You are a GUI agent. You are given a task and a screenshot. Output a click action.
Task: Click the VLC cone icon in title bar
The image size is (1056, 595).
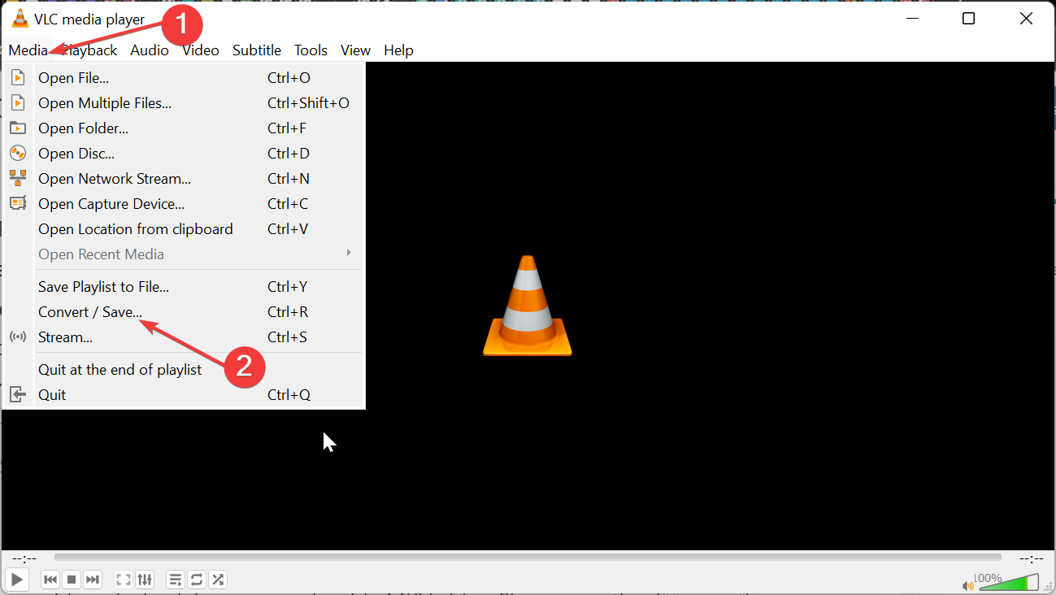(x=20, y=19)
